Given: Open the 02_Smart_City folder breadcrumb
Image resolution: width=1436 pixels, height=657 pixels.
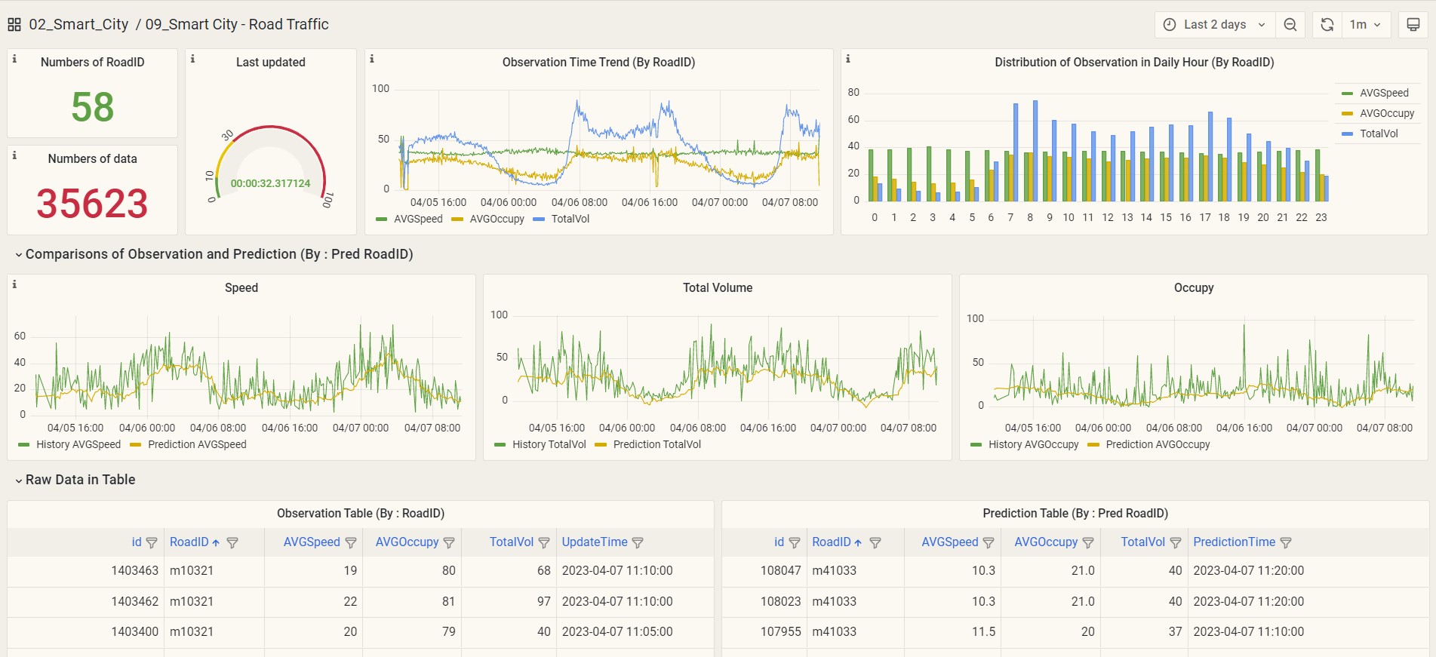Looking at the screenshot, I should 78,24.
